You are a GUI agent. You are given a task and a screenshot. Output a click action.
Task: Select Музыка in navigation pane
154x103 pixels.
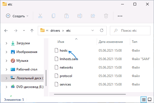click(x=22, y=61)
